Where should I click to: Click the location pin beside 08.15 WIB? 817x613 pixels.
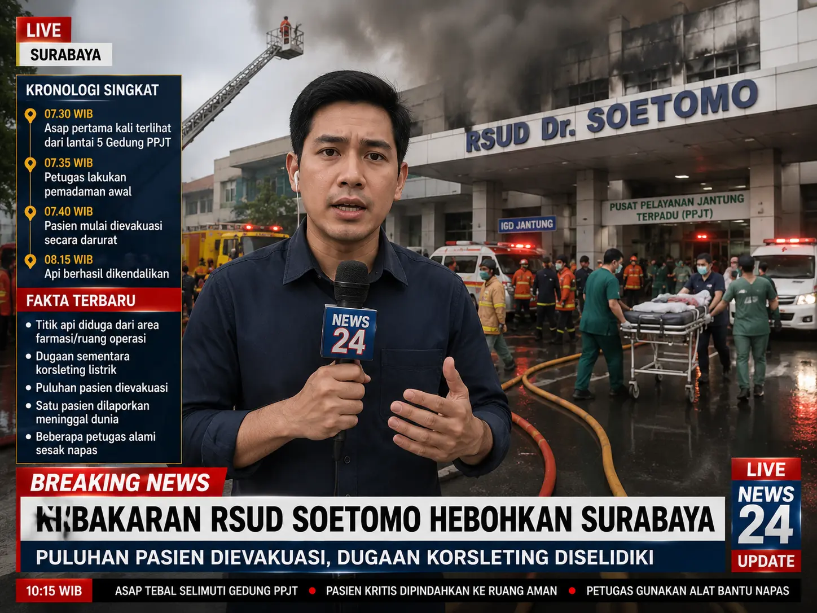pos(30,261)
